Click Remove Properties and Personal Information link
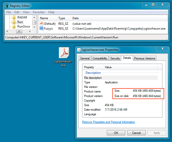 [109, 122]
